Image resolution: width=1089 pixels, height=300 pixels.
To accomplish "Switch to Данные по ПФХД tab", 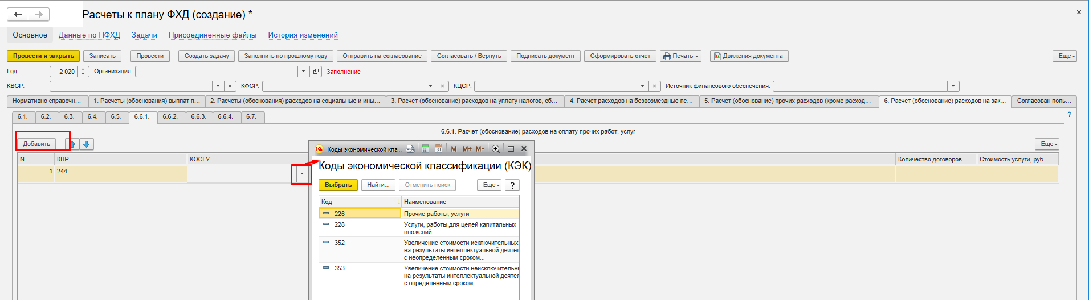I will coord(89,35).
